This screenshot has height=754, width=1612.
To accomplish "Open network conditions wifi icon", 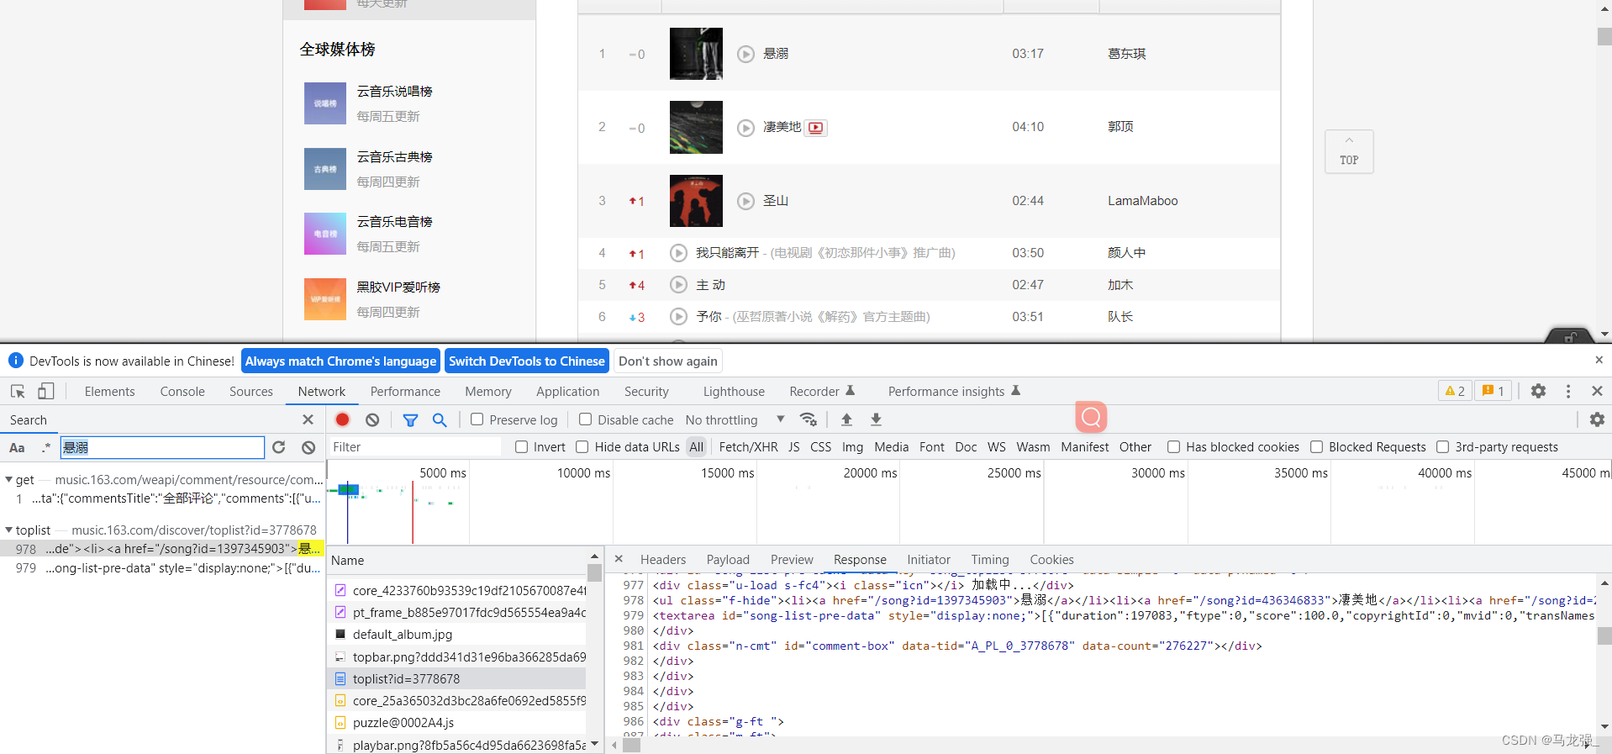I will [x=809, y=419].
